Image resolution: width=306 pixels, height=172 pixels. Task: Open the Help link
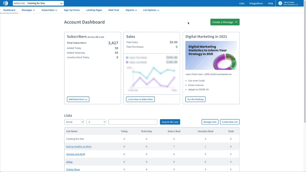tap(270, 3)
